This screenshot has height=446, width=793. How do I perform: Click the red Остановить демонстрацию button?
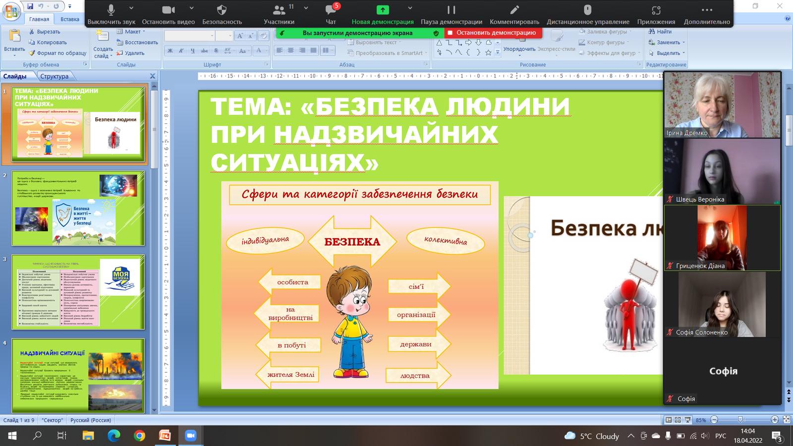click(x=494, y=33)
